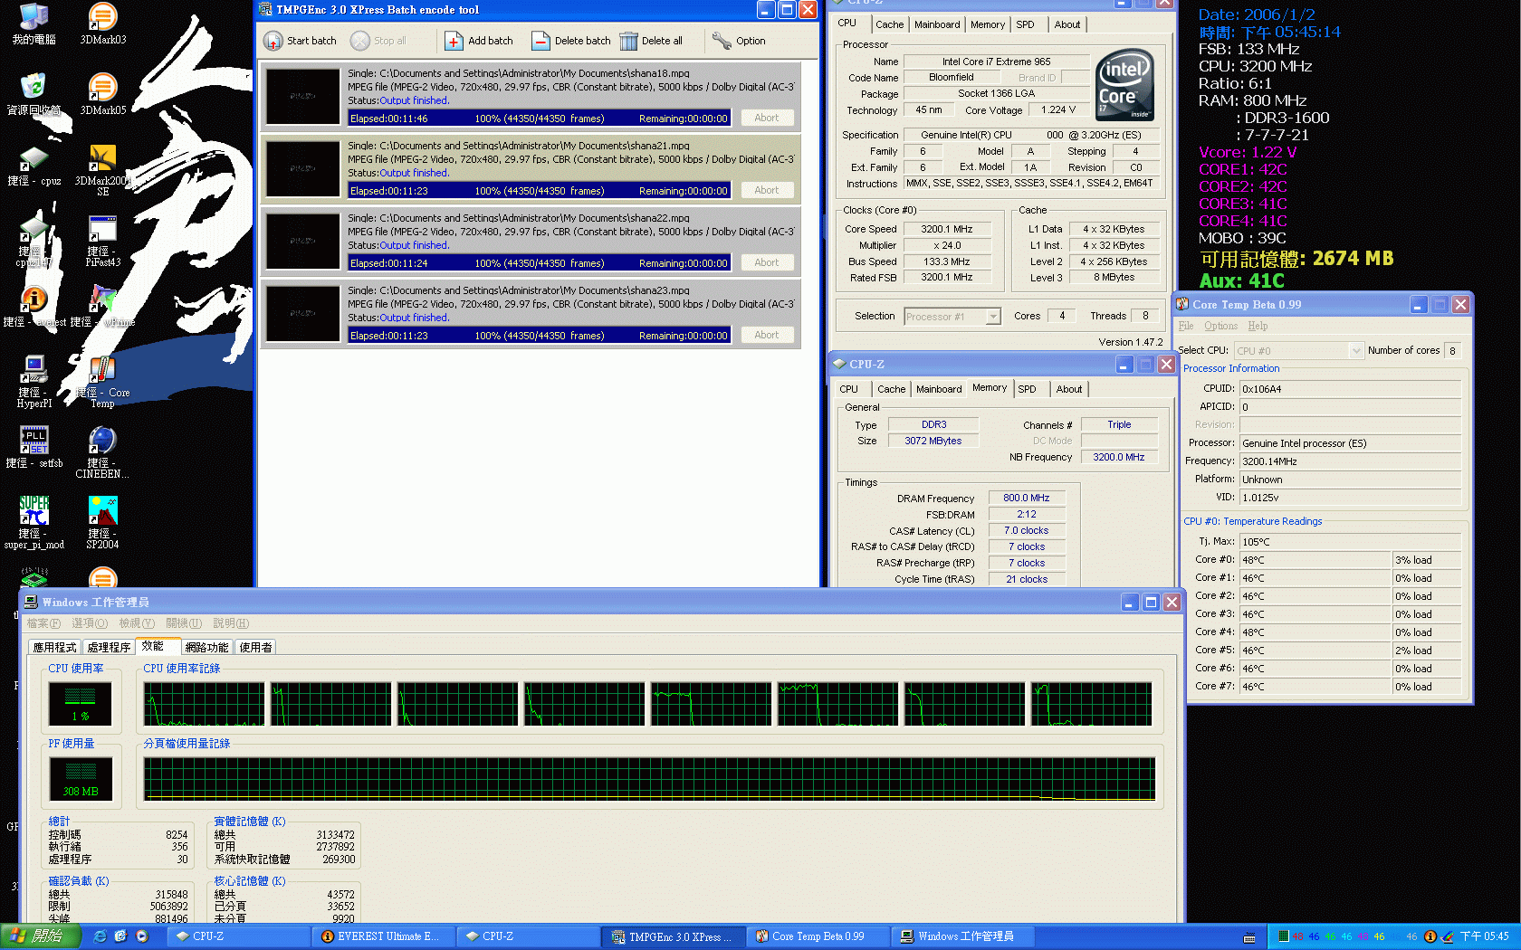
Task: Click the Delete all trash icon
Action: 628,41
